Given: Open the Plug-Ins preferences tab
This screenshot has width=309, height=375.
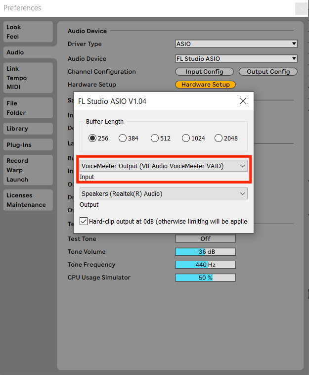Looking at the screenshot, I should (x=28, y=145).
